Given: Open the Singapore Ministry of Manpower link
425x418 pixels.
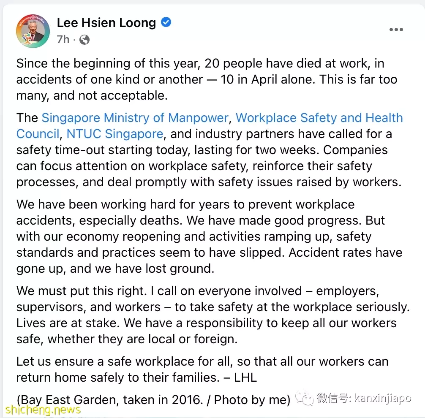Looking at the screenshot, I should [x=135, y=118].
